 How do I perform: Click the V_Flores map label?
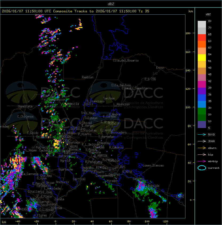40,215
